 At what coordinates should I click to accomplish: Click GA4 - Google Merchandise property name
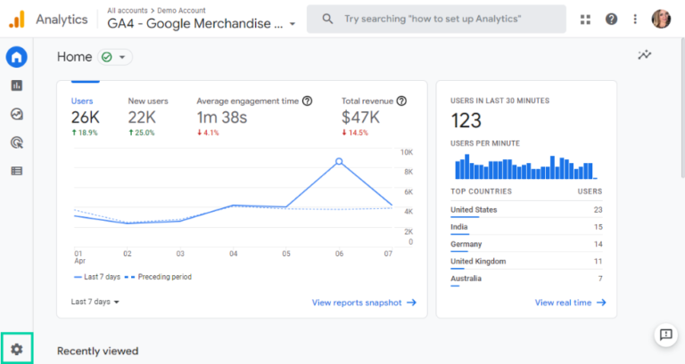point(195,23)
